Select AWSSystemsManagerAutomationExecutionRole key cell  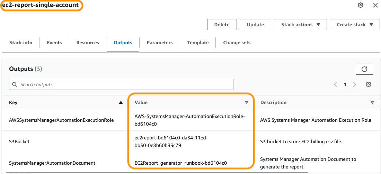[x=61, y=120]
